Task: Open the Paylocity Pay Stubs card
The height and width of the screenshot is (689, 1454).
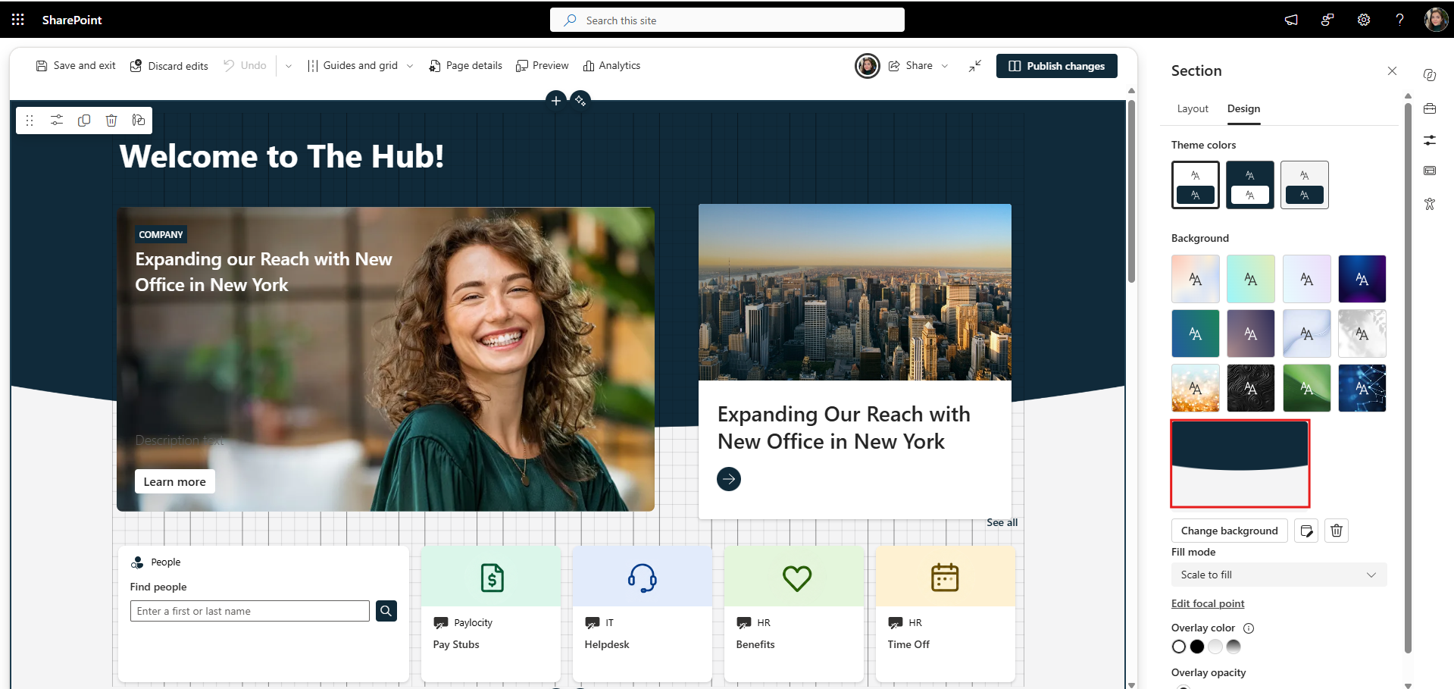Action: point(491,614)
